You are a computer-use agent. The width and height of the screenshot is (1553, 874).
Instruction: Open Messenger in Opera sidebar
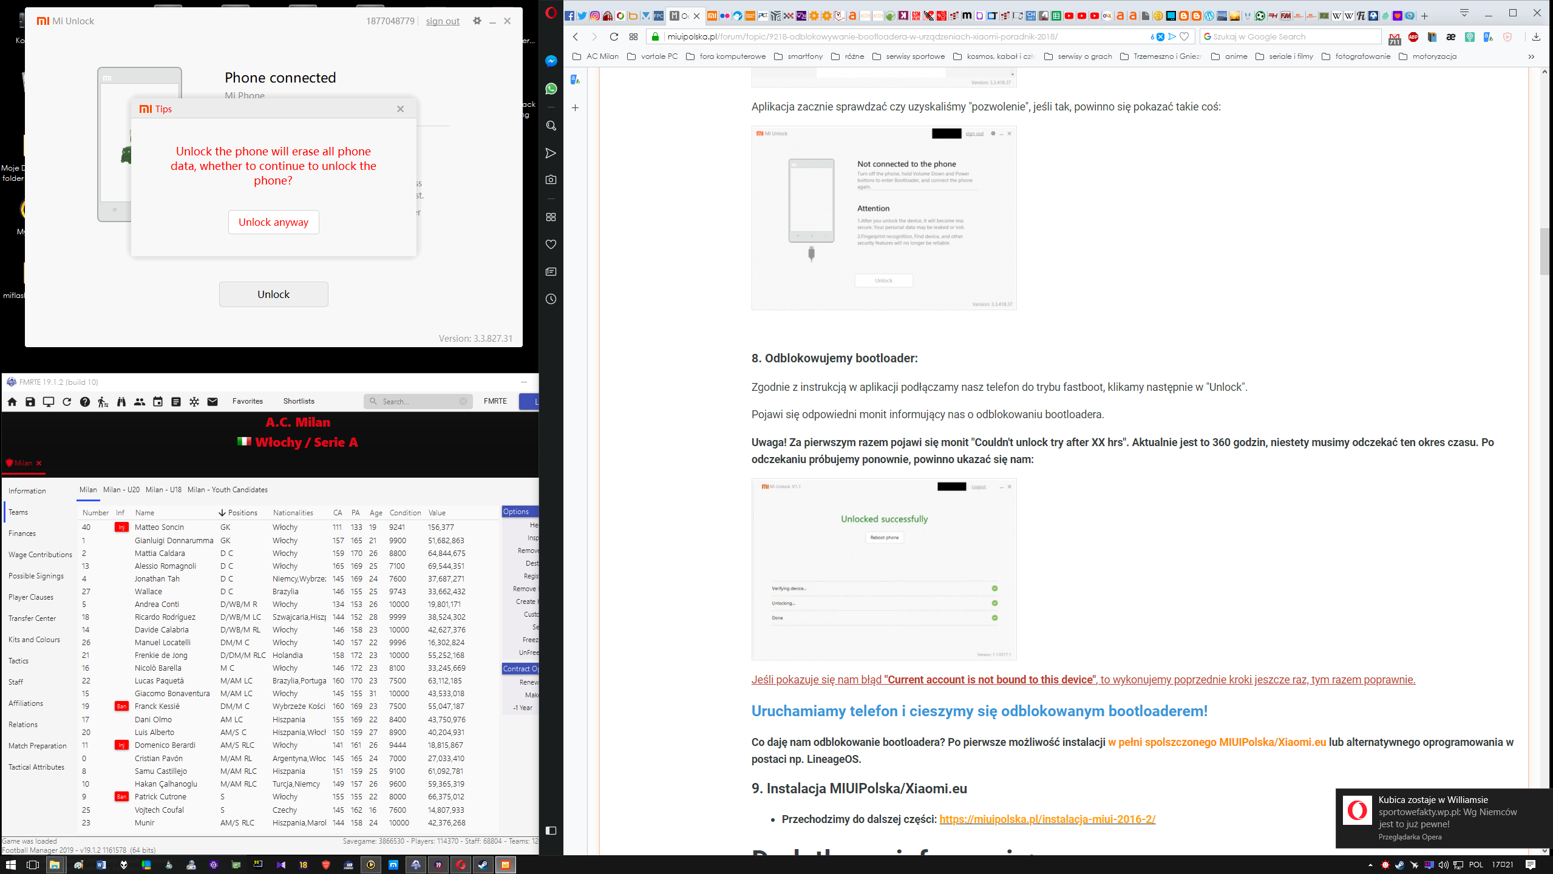click(x=551, y=61)
